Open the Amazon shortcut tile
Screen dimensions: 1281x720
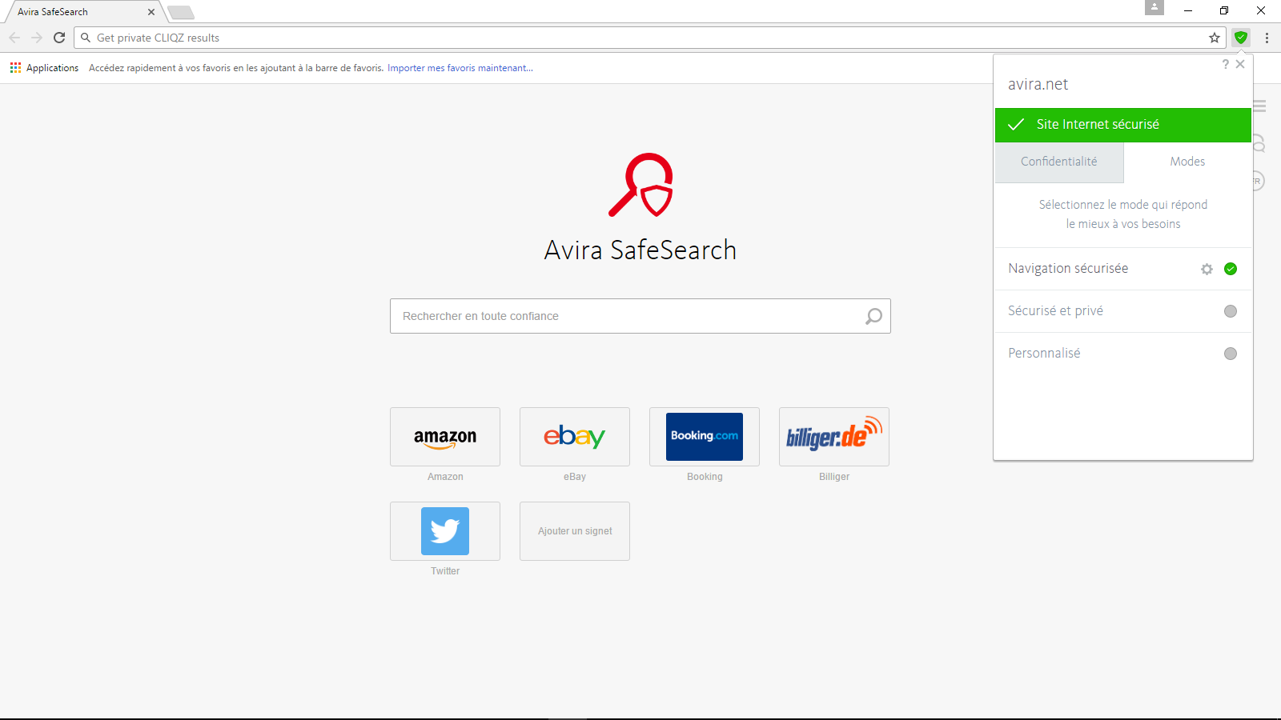coord(445,437)
